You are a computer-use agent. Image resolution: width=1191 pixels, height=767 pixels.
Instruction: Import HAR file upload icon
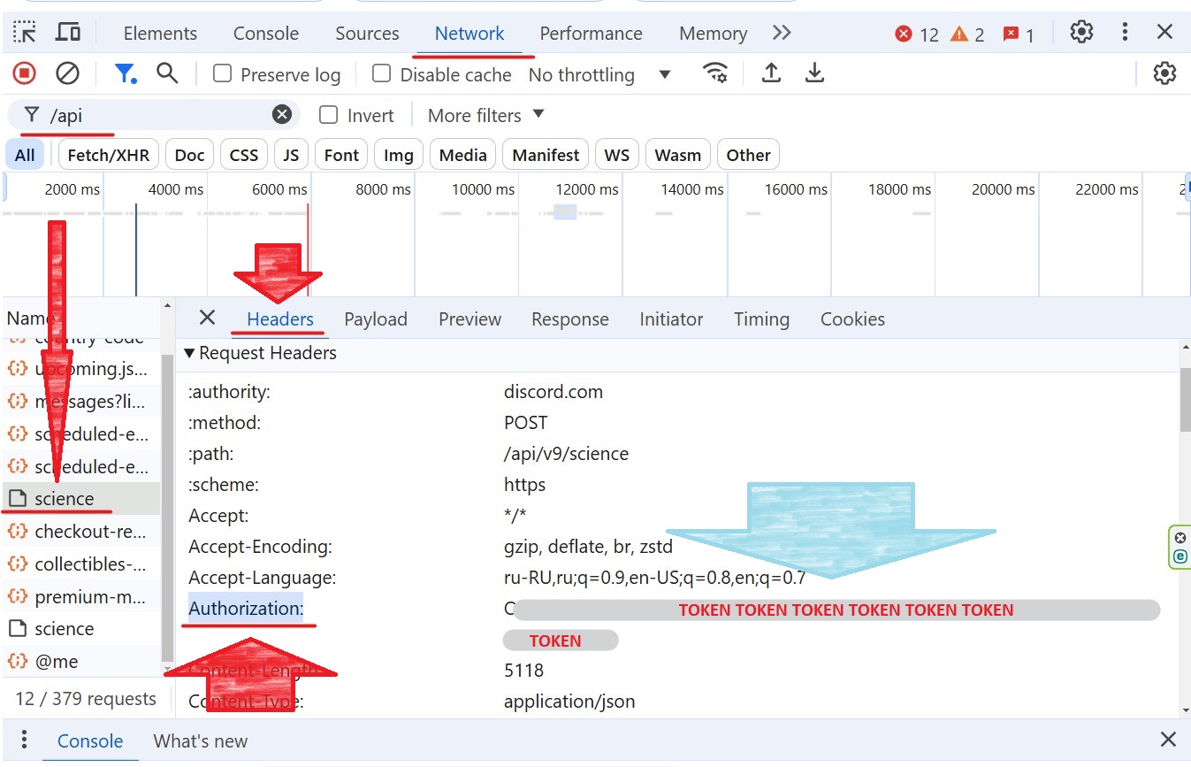pyautogui.click(x=771, y=73)
